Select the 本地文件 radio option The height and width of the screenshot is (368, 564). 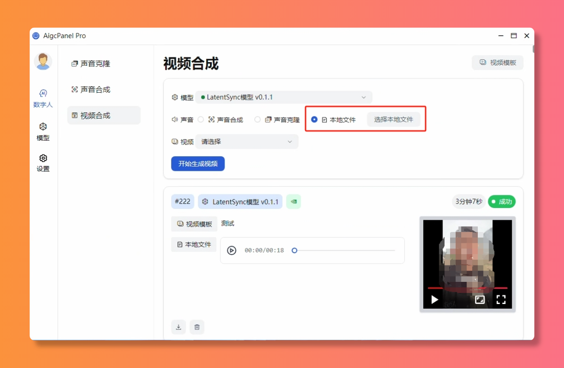tap(314, 120)
